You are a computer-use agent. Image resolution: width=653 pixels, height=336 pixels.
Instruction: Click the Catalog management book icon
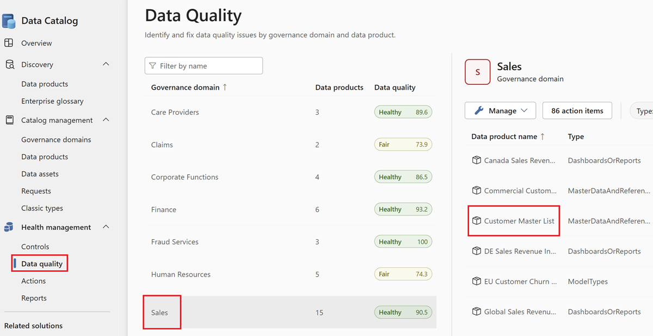(9, 120)
